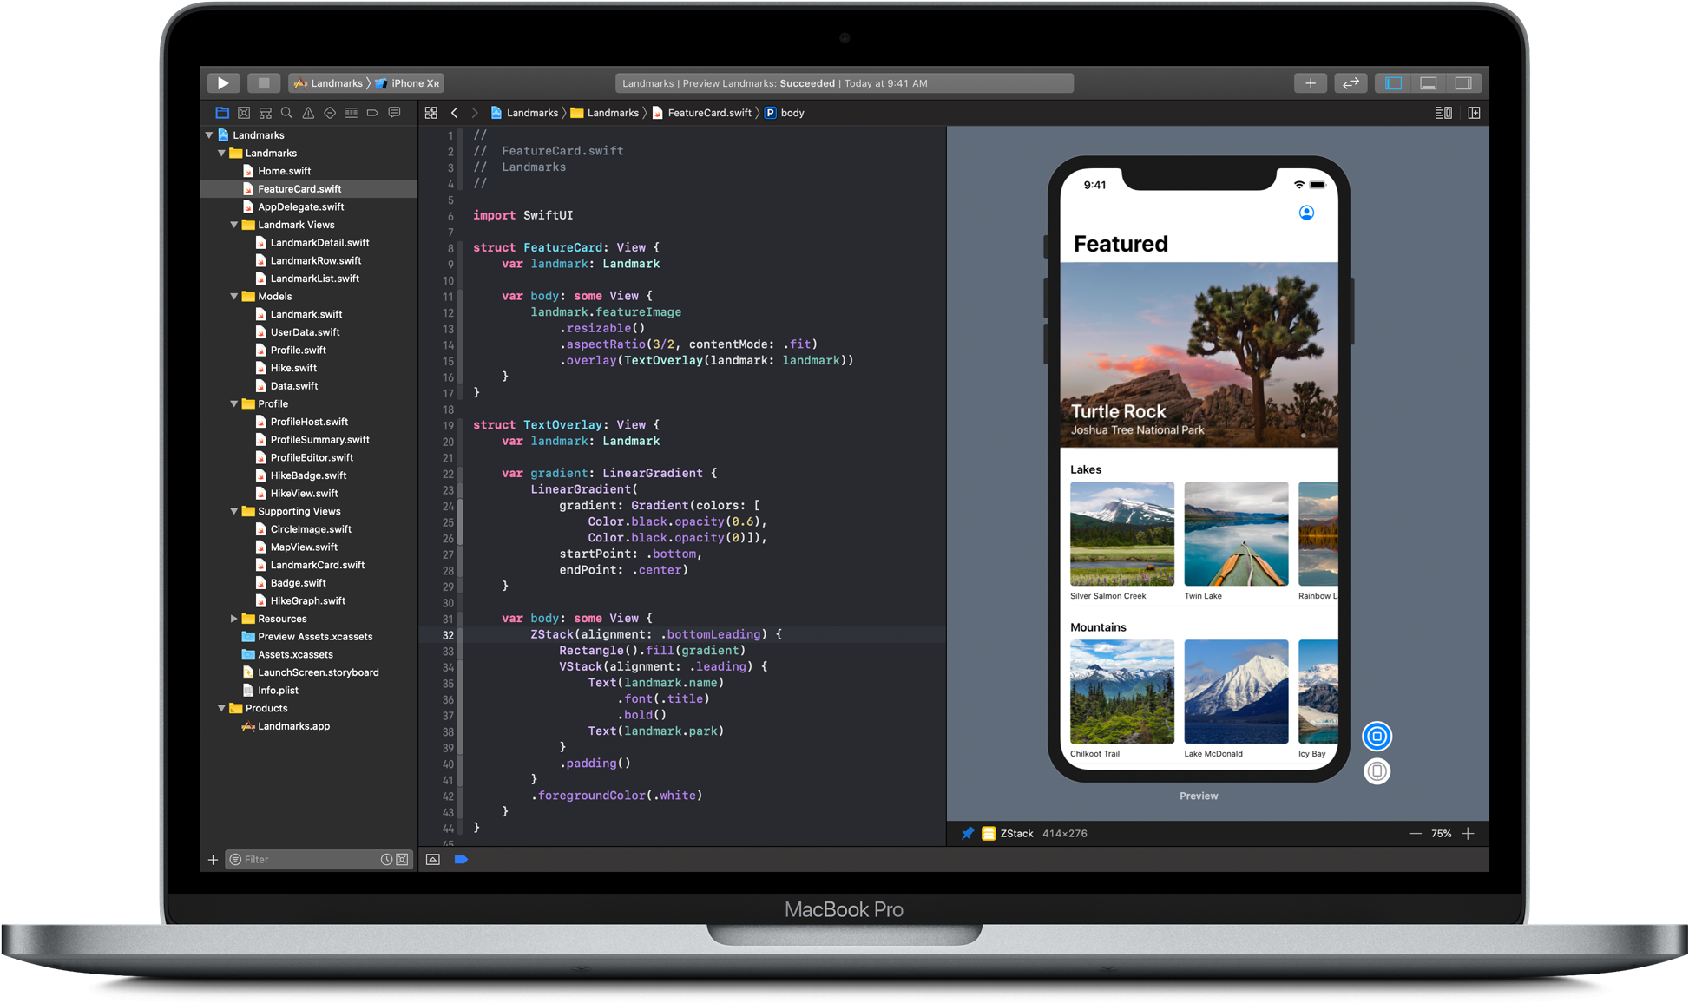Click the live preview play button
The width and height of the screenshot is (1689, 1003).
[x=1377, y=737]
